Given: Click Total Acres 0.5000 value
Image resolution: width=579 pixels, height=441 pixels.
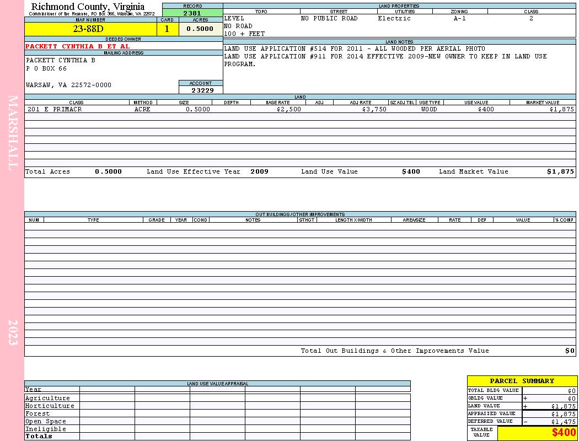Looking at the screenshot, I should [108, 171].
